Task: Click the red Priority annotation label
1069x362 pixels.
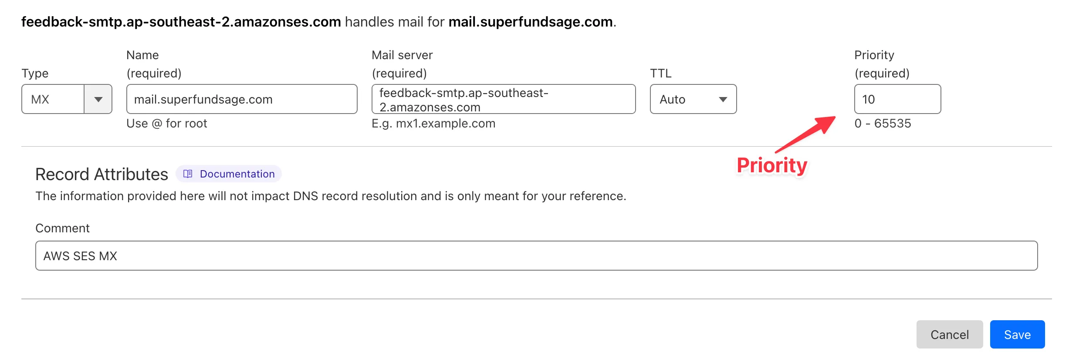Action: click(x=772, y=164)
